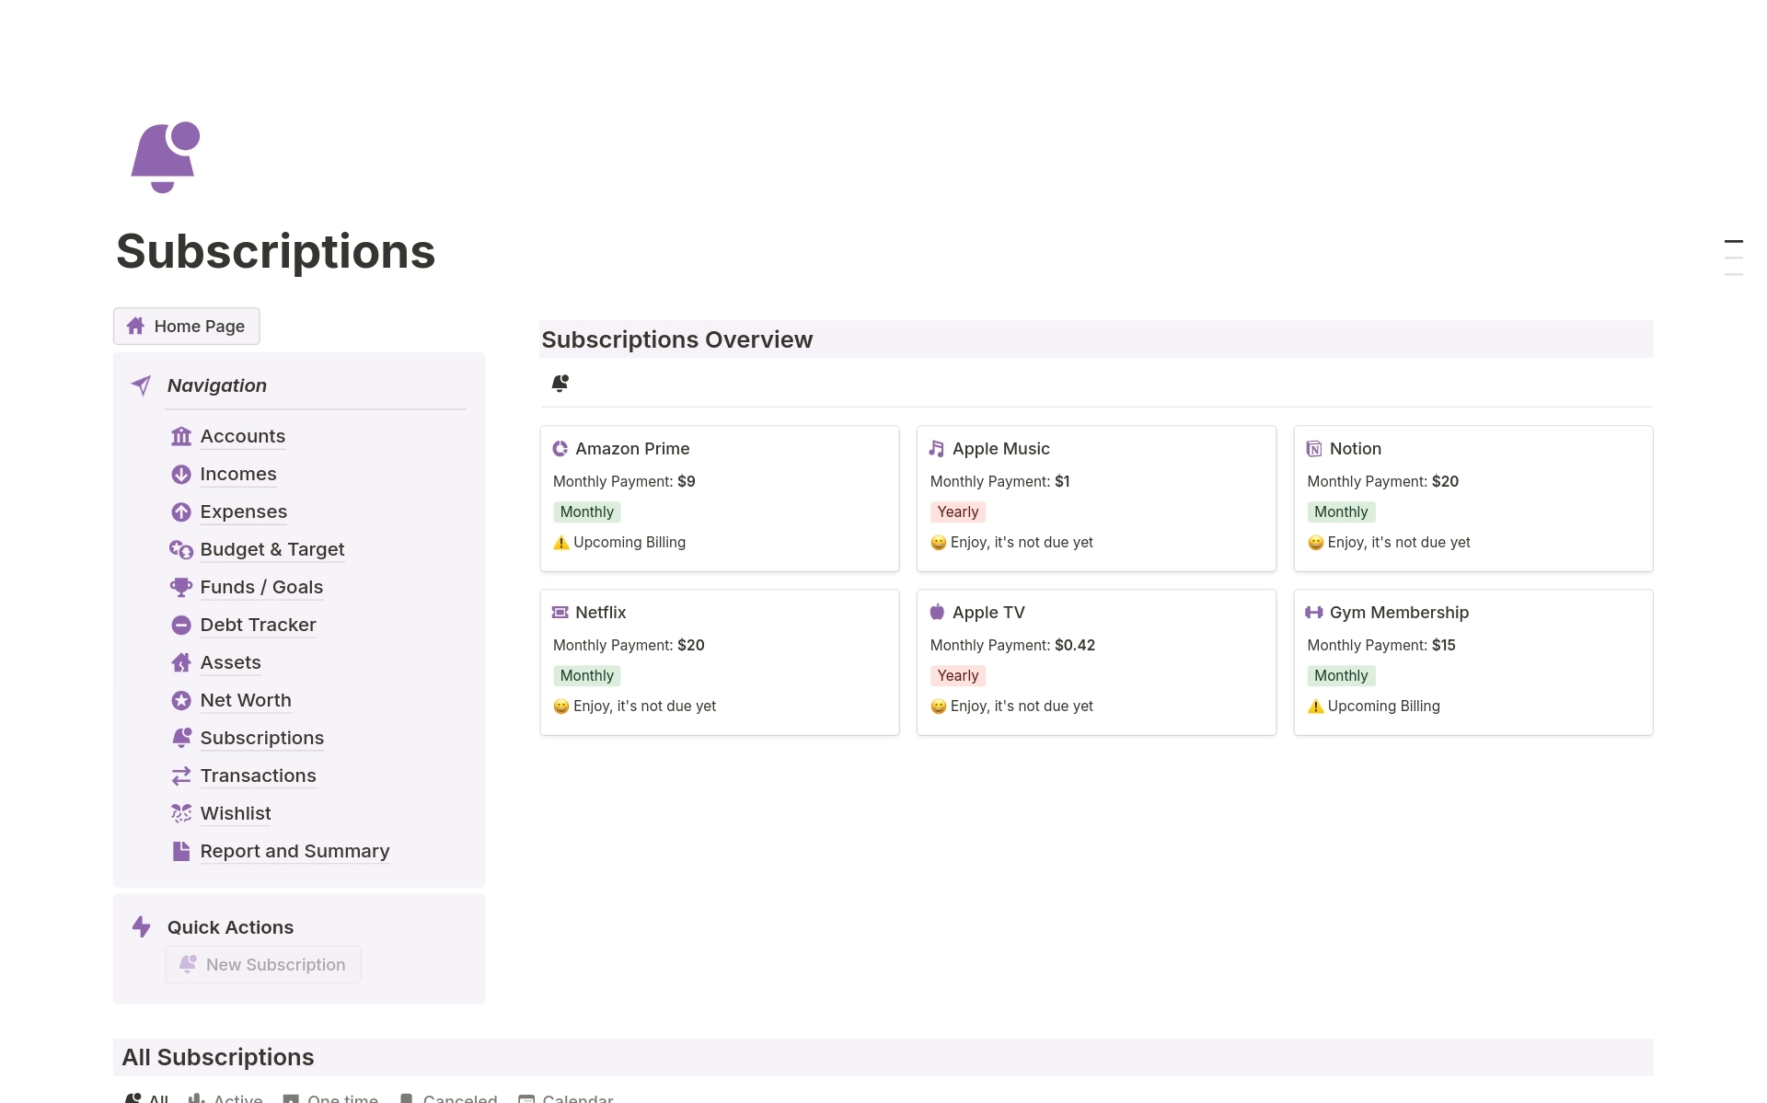The image size is (1767, 1103).
Task: Click the Monthly tag on Amazon Prime card
Action: pos(587,511)
